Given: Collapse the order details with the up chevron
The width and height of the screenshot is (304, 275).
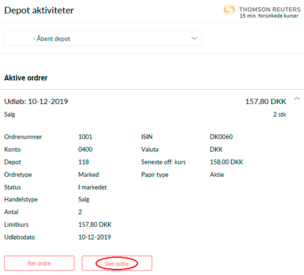Looking at the screenshot, I should pyautogui.click(x=297, y=99).
